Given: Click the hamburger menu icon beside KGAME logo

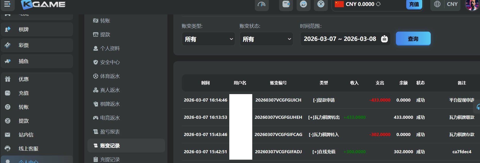Looking at the screenshot, I should (7, 4).
